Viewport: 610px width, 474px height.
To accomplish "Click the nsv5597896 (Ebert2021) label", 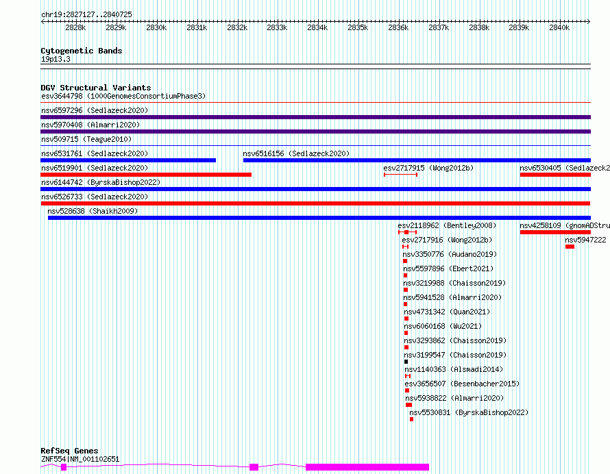I will click(x=448, y=269).
